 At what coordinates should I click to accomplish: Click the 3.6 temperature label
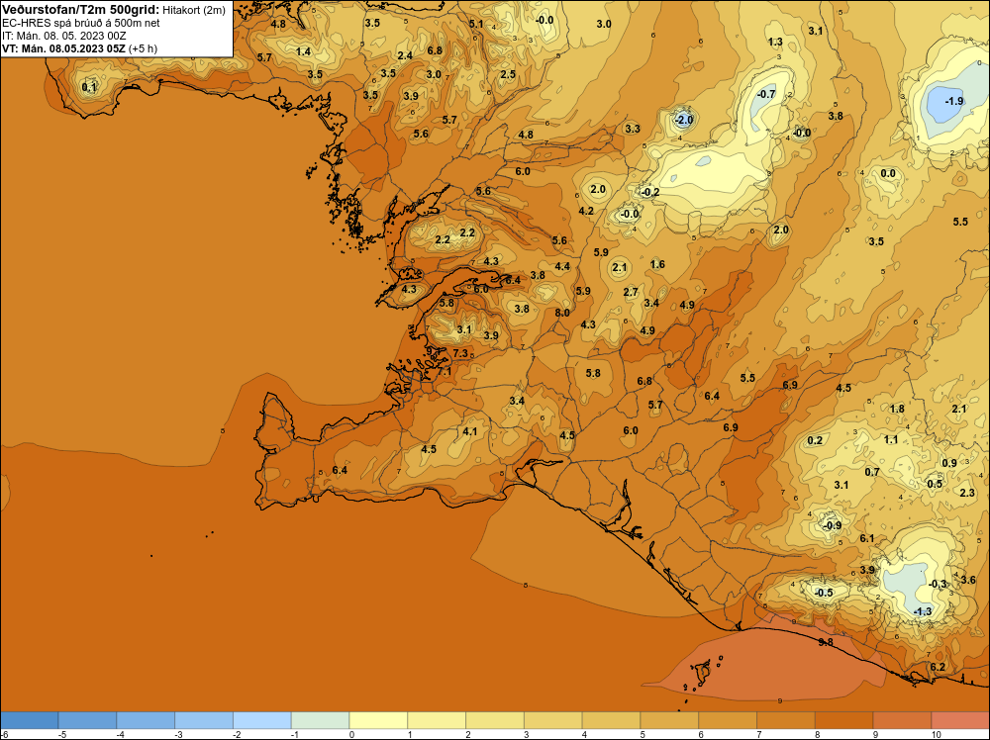coord(968,580)
